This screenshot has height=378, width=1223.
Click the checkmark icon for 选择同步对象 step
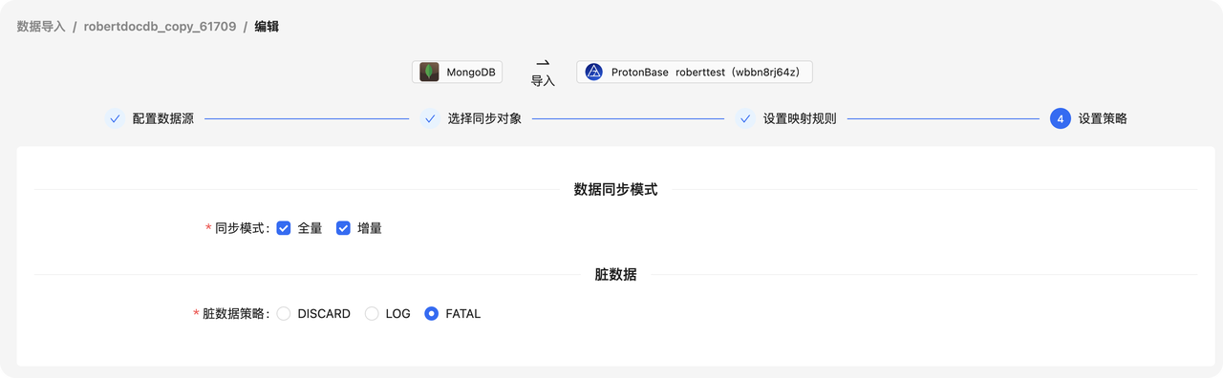[430, 119]
